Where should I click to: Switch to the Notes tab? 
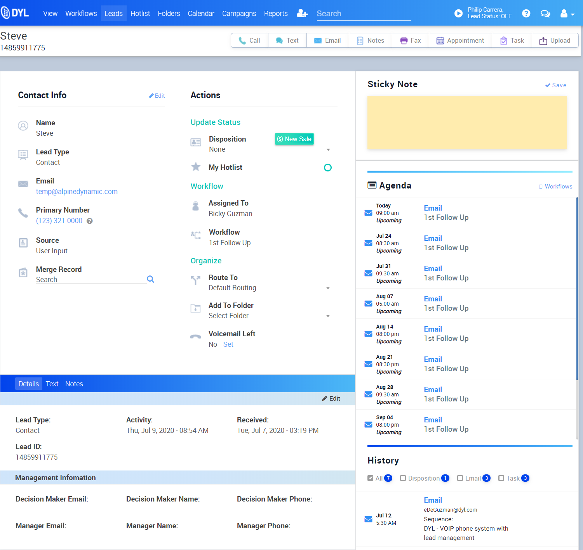(x=74, y=384)
